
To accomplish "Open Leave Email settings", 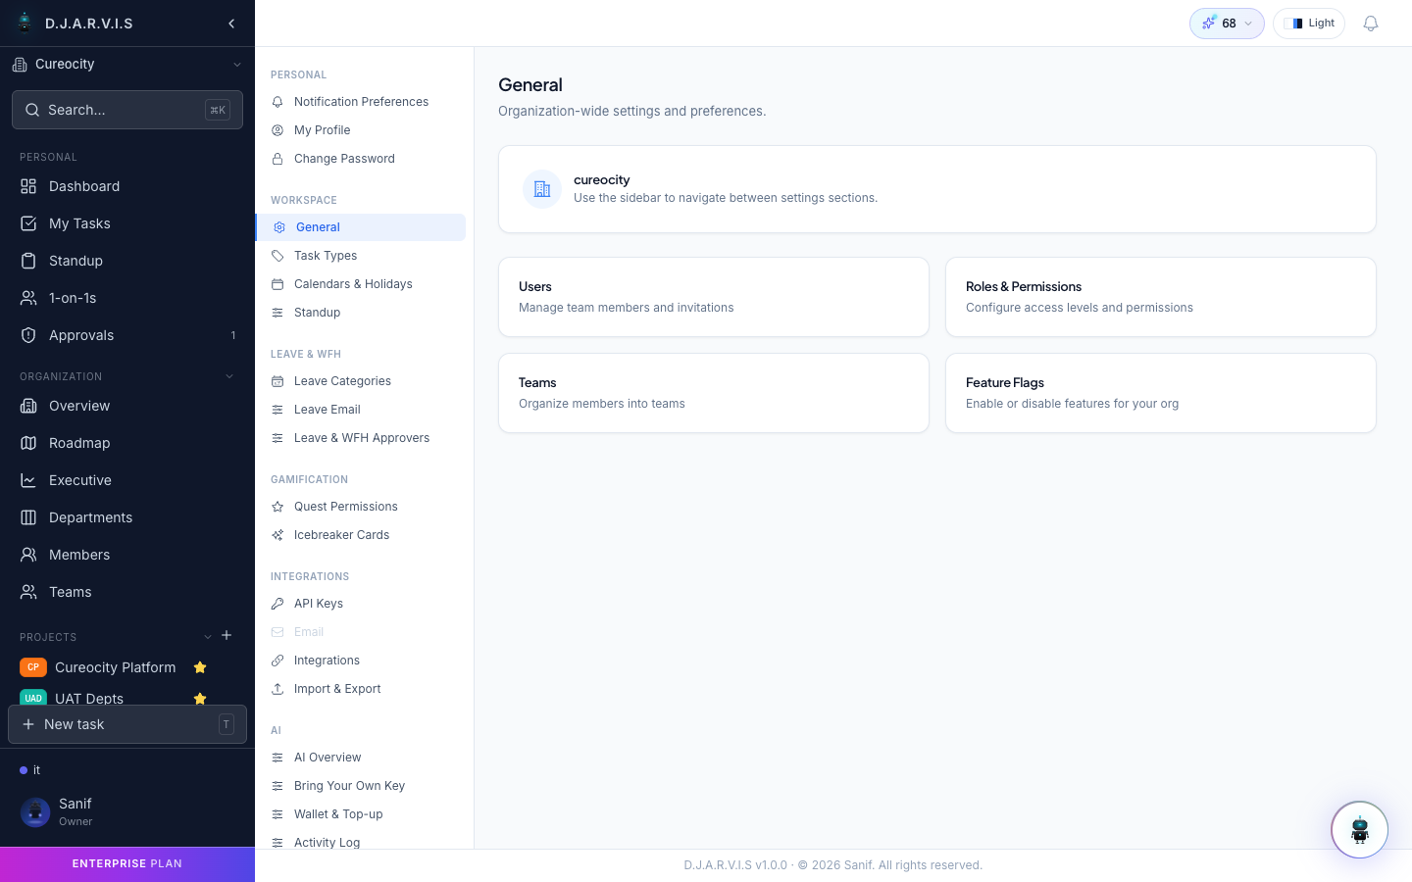I will (x=361, y=410).
